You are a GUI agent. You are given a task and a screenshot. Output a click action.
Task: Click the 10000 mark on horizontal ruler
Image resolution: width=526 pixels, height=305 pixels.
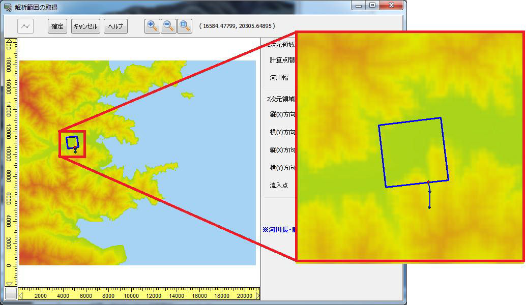tap(131, 296)
